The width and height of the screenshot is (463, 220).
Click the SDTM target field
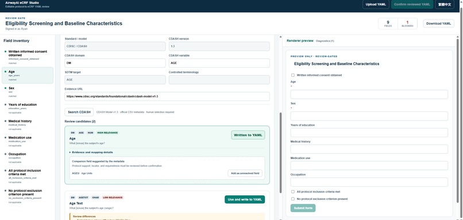115,80
